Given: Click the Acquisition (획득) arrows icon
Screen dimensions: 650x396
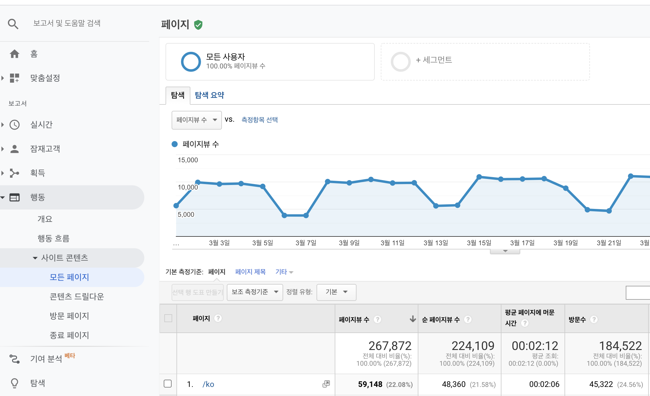Looking at the screenshot, I should click(x=14, y=173).
